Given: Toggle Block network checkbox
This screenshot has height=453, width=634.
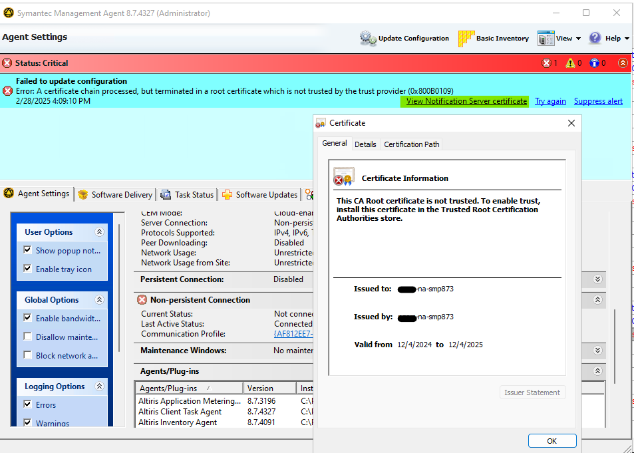Looking at the screenshot, I should point(27,355).
